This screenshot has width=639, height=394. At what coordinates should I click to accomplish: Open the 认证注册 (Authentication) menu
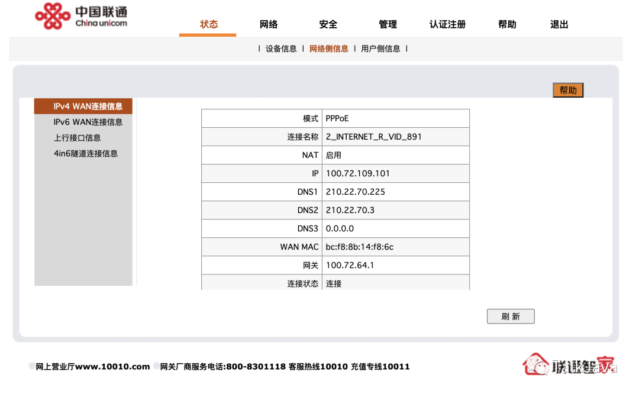tap(447, 24)
